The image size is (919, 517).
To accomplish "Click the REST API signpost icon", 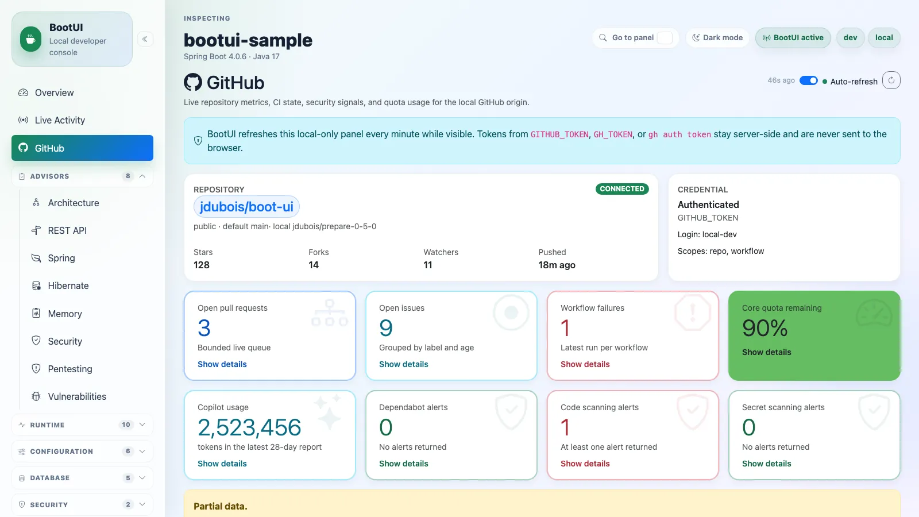I will tap(36, 230).
